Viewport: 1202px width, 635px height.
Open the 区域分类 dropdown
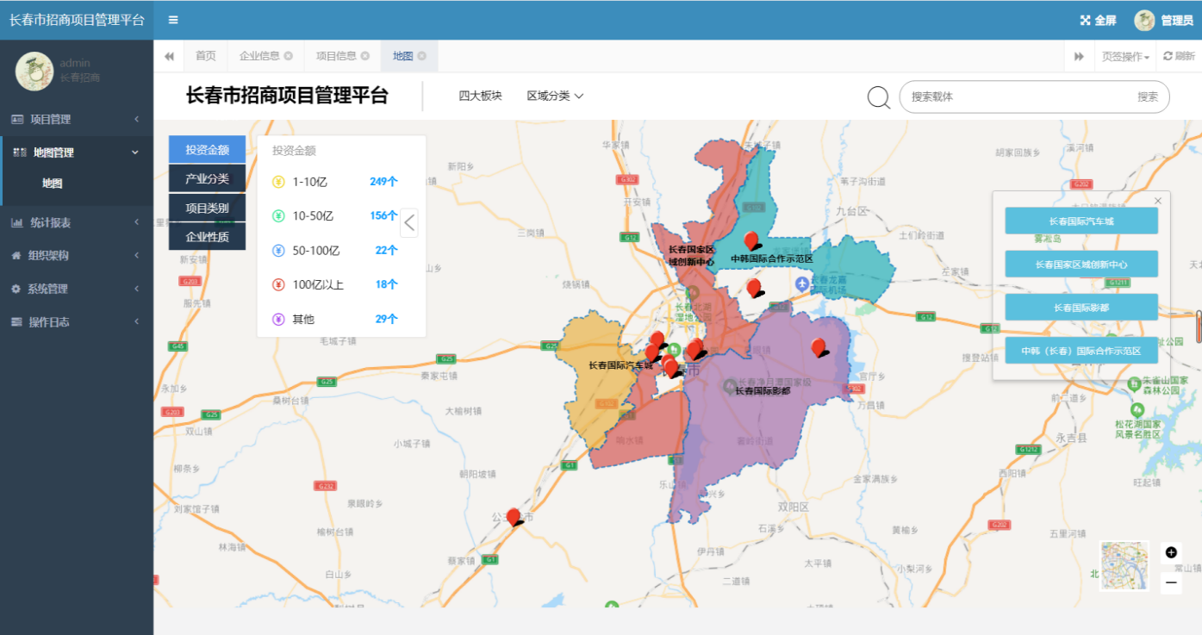[x=555, y=96]
